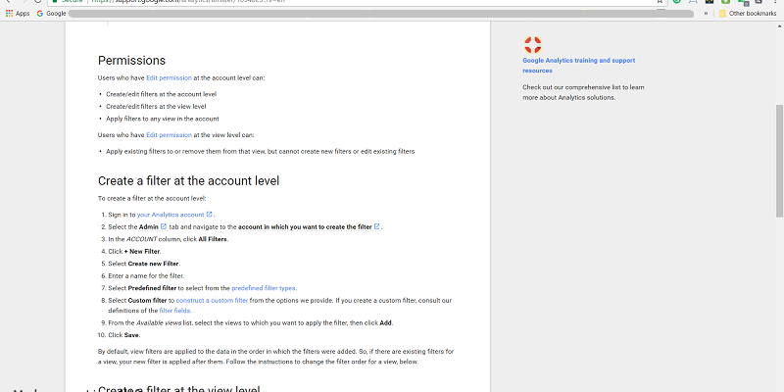Click the Click Save step

[124, 335]
